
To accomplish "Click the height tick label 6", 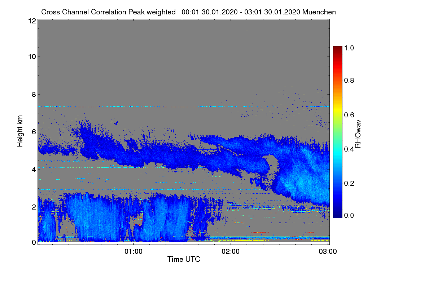I will pyautogui.click(x=34, y=132).
